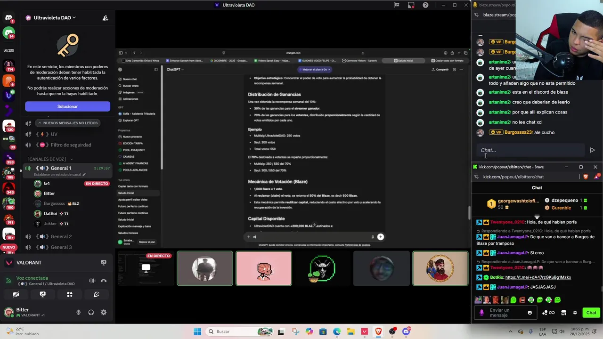The image size is (603, 339).
Task: Open the invite members icon beside Ultravioleta DAO
Action: coord(106,18)
